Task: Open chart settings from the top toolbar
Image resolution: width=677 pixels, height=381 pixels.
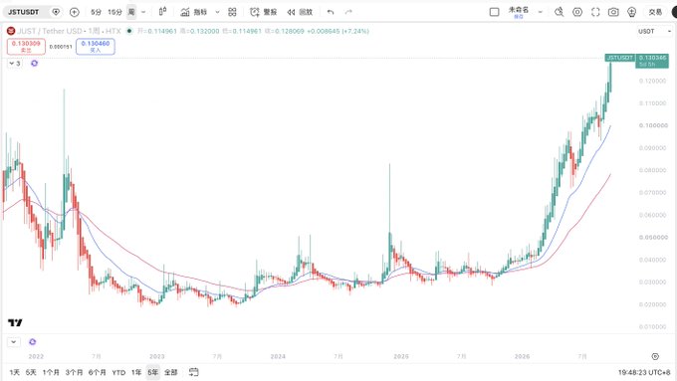Action: [577, 12]
